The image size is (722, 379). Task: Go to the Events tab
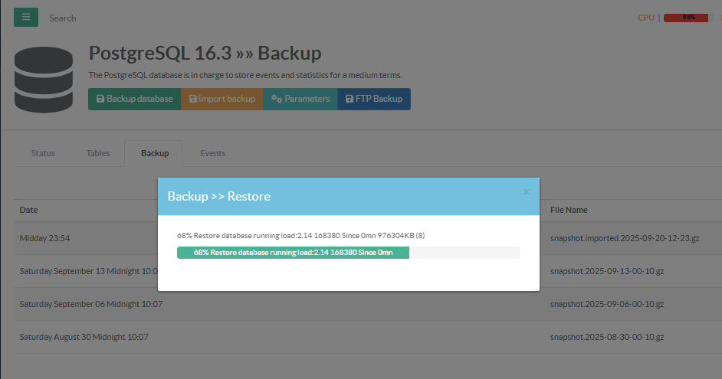[213, 153]
